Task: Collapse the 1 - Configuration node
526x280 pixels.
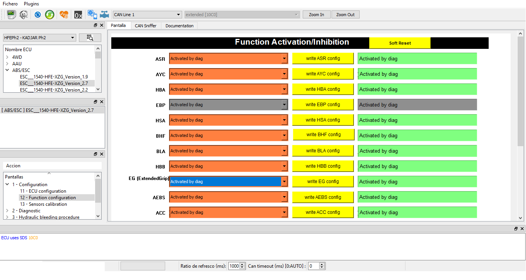Action: pos(7,185)
